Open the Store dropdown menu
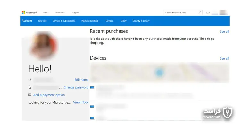250x130 pixels. [46, 13]
